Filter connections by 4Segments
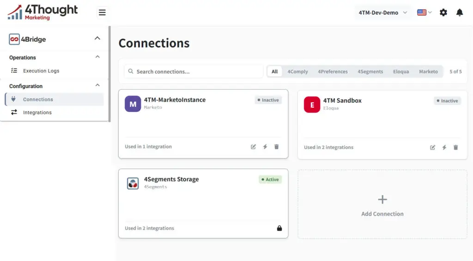The image size is (473, 261). click(370, 71)
